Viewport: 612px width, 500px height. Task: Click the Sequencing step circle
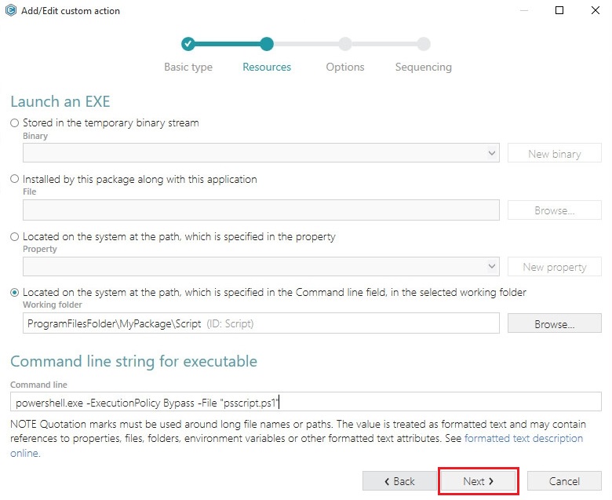[x=424, y=44]
